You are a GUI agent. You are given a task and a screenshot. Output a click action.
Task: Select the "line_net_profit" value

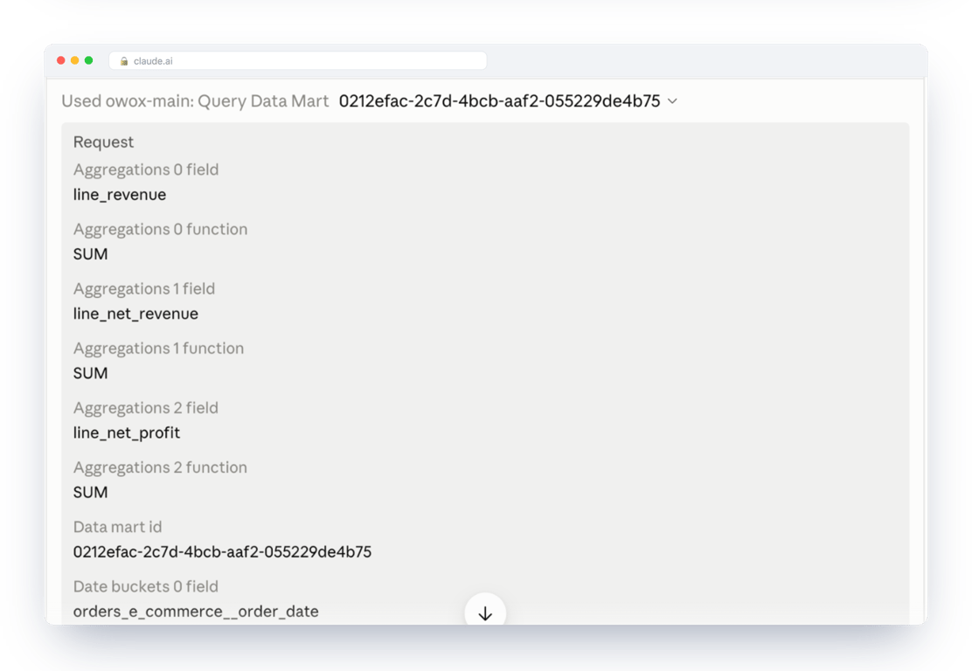127,432
